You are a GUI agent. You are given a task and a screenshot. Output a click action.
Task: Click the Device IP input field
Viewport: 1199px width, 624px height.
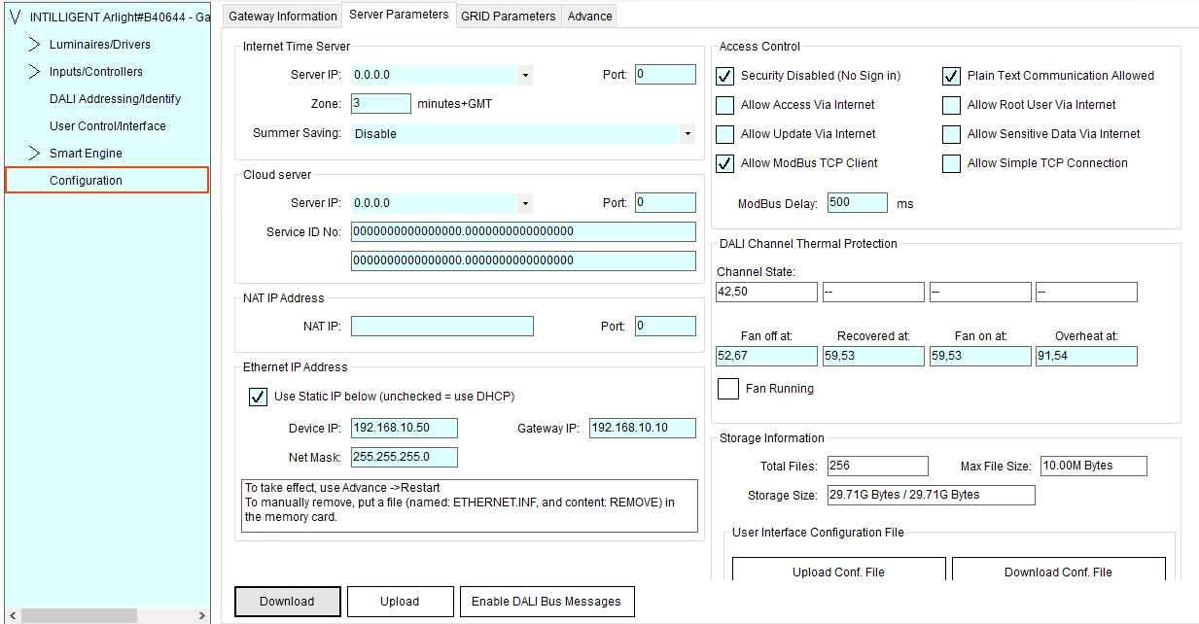[x=404, y=429]
